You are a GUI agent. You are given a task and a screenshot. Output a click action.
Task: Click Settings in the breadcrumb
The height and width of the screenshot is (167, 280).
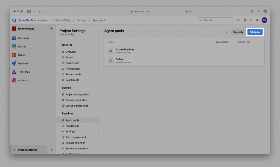point(81,20)
